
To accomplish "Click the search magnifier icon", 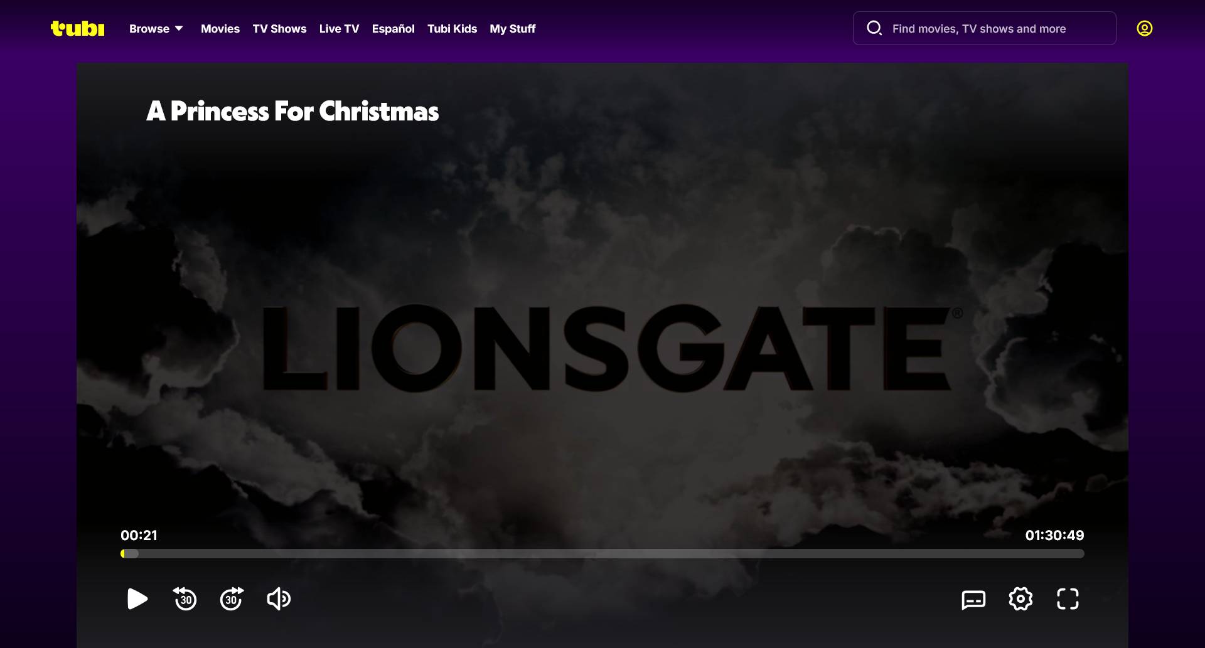I will pos(874,28).
